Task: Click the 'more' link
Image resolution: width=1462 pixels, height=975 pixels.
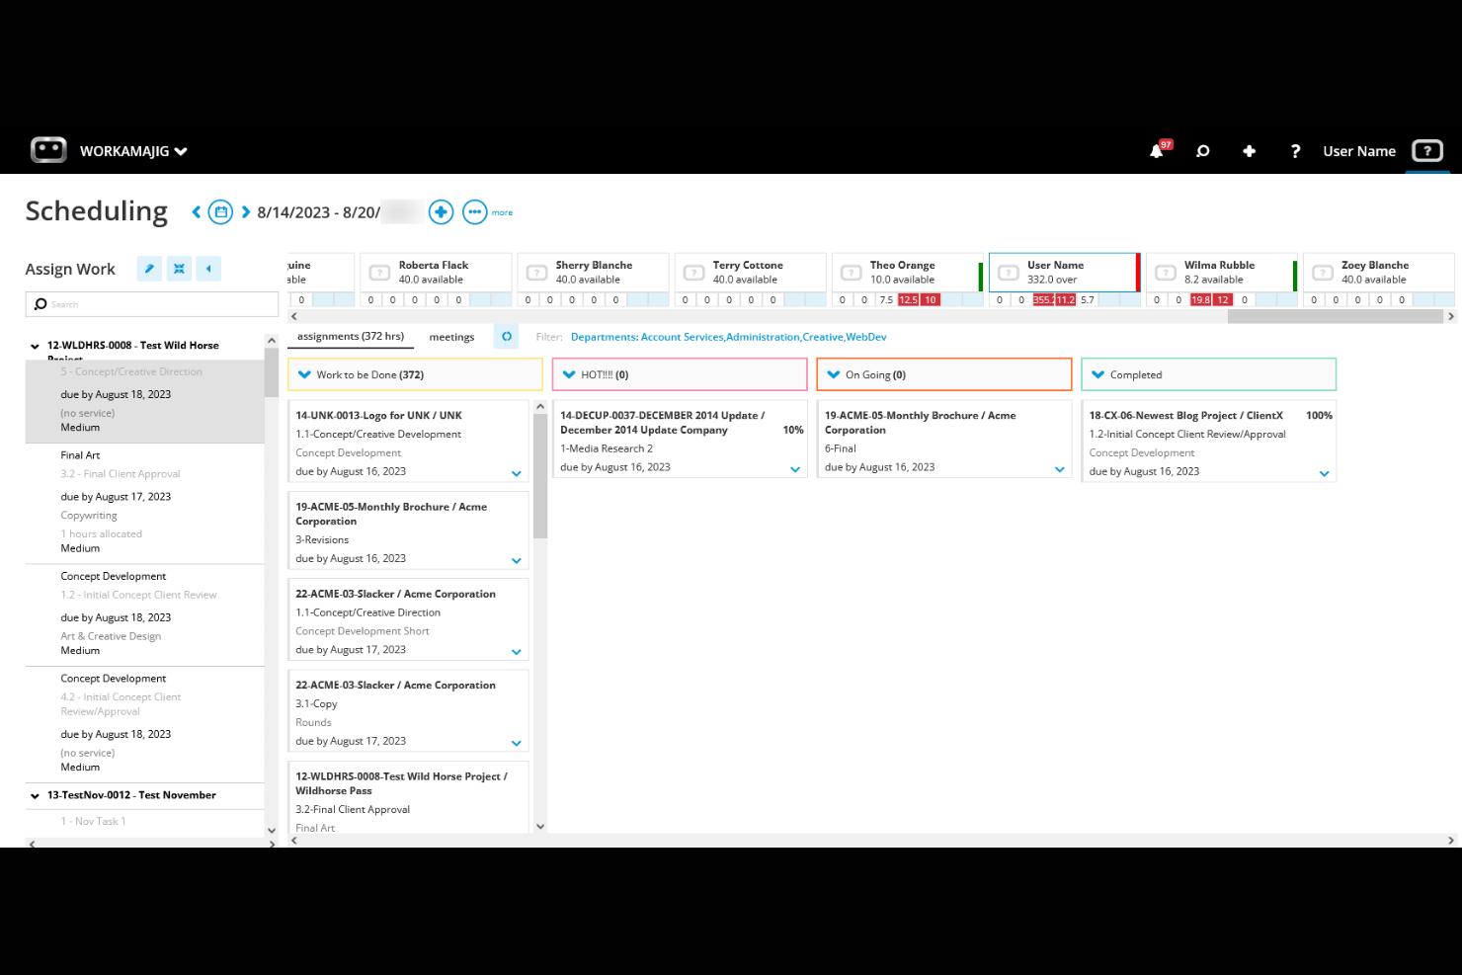Action: point(502,212)
